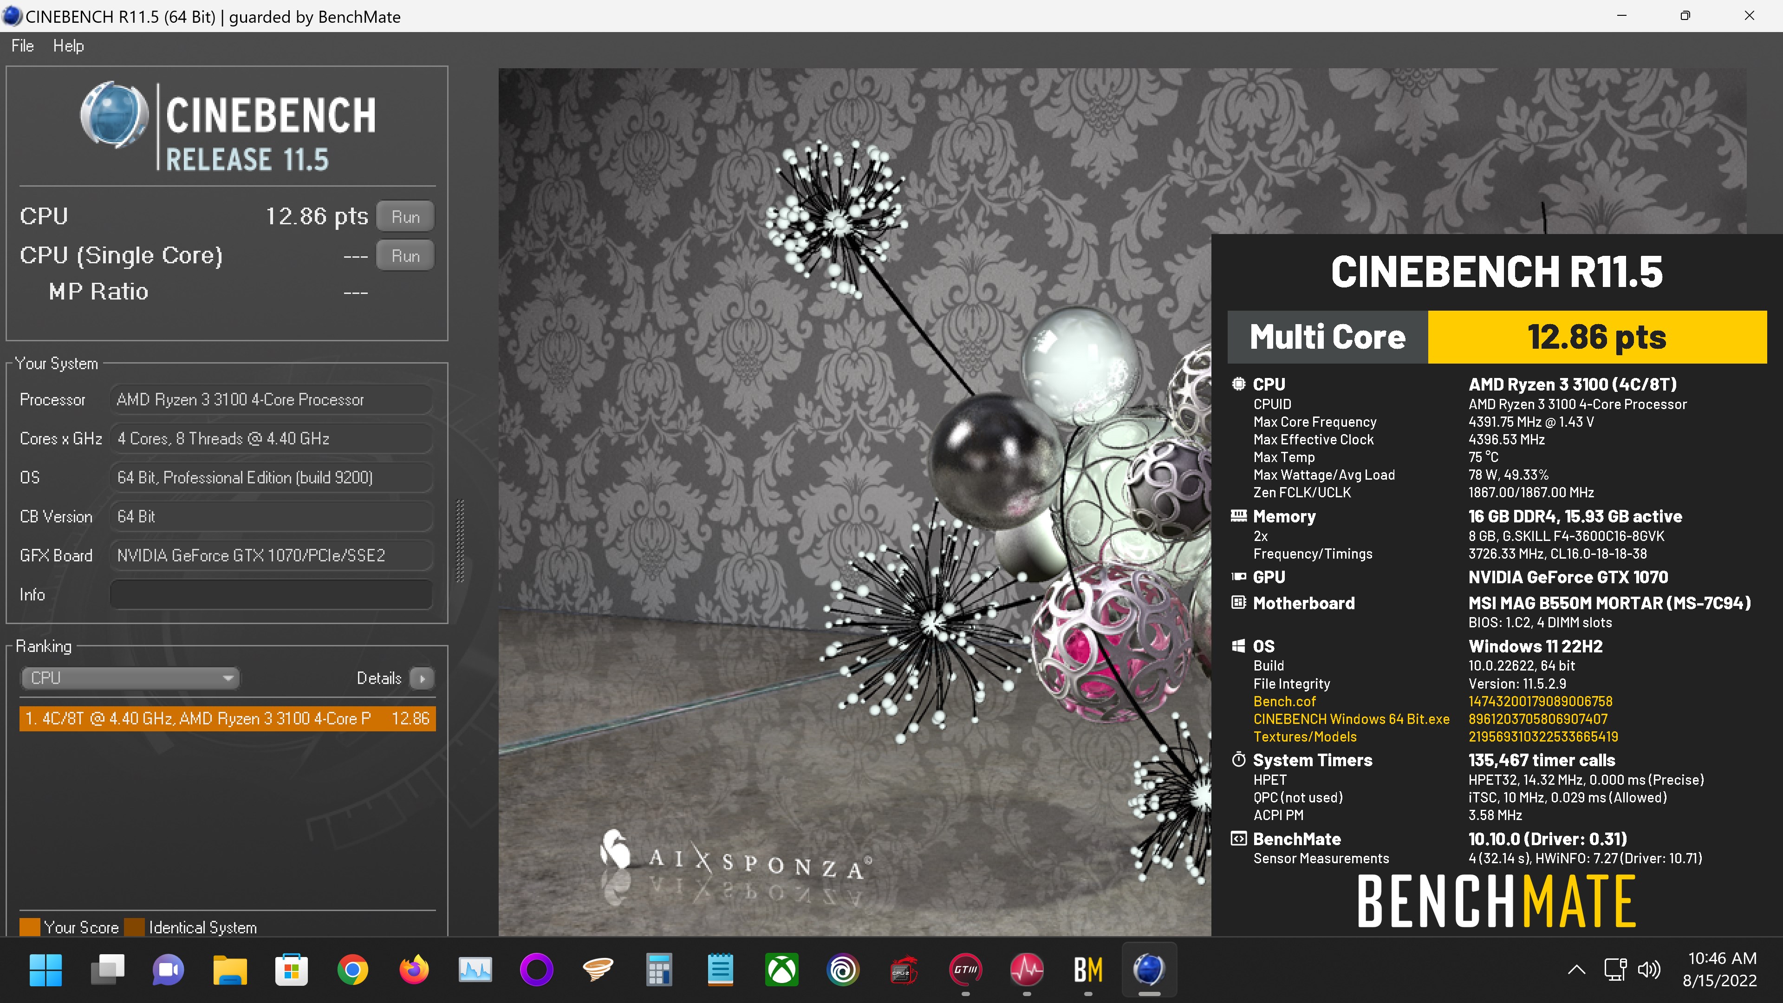This screenshot has width=1783, height=1003.
Task: Open MSI CPU-Z from the taskbar
Action: coord(904,970)
